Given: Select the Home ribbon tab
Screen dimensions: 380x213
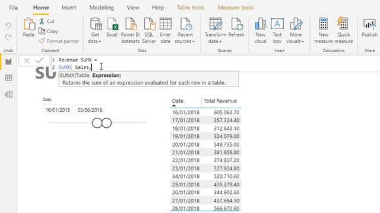Looking at the screenshot, I should (41, 8).
